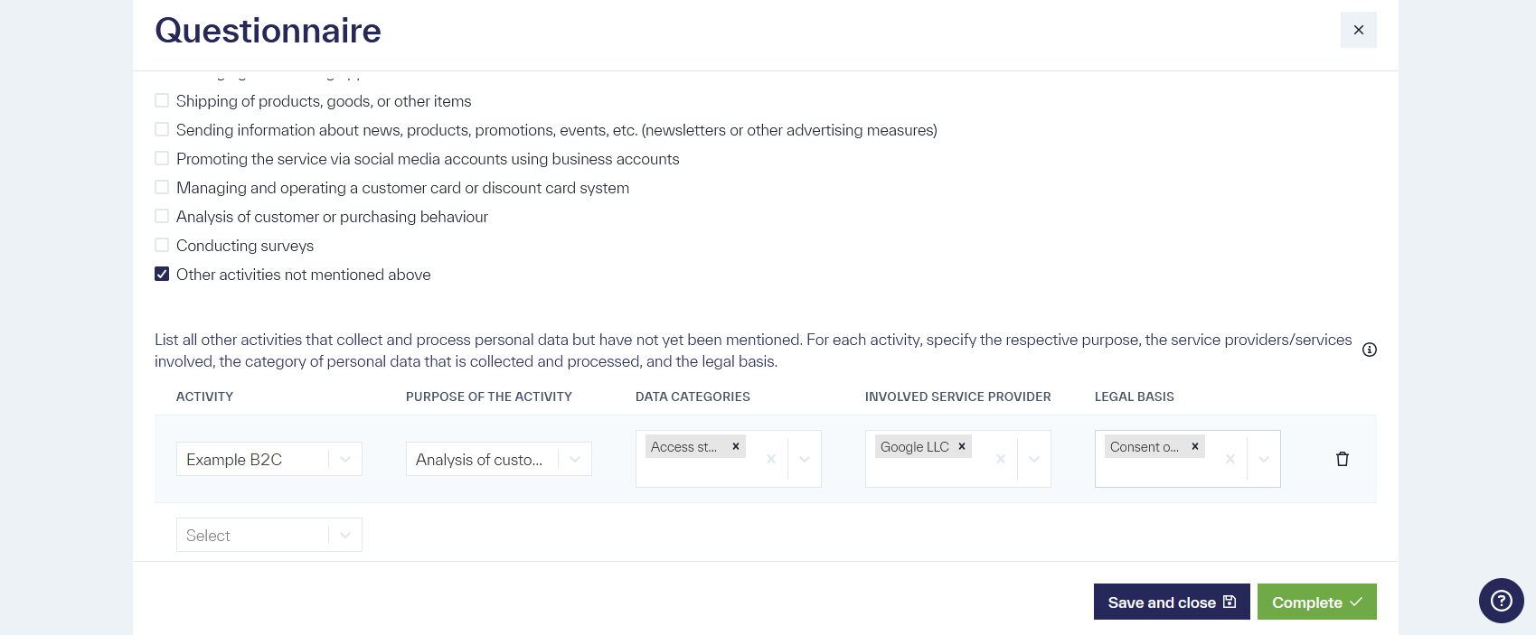
Task: Open the Purpose of the activity dropdown
Action: [574, 459]
